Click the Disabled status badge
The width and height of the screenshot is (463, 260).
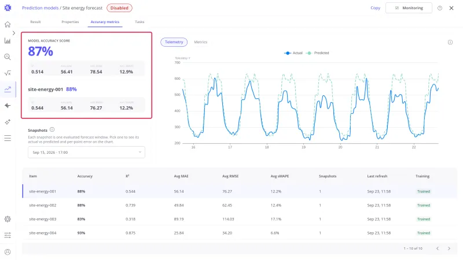pyautogui.click(x=119, y=8)
